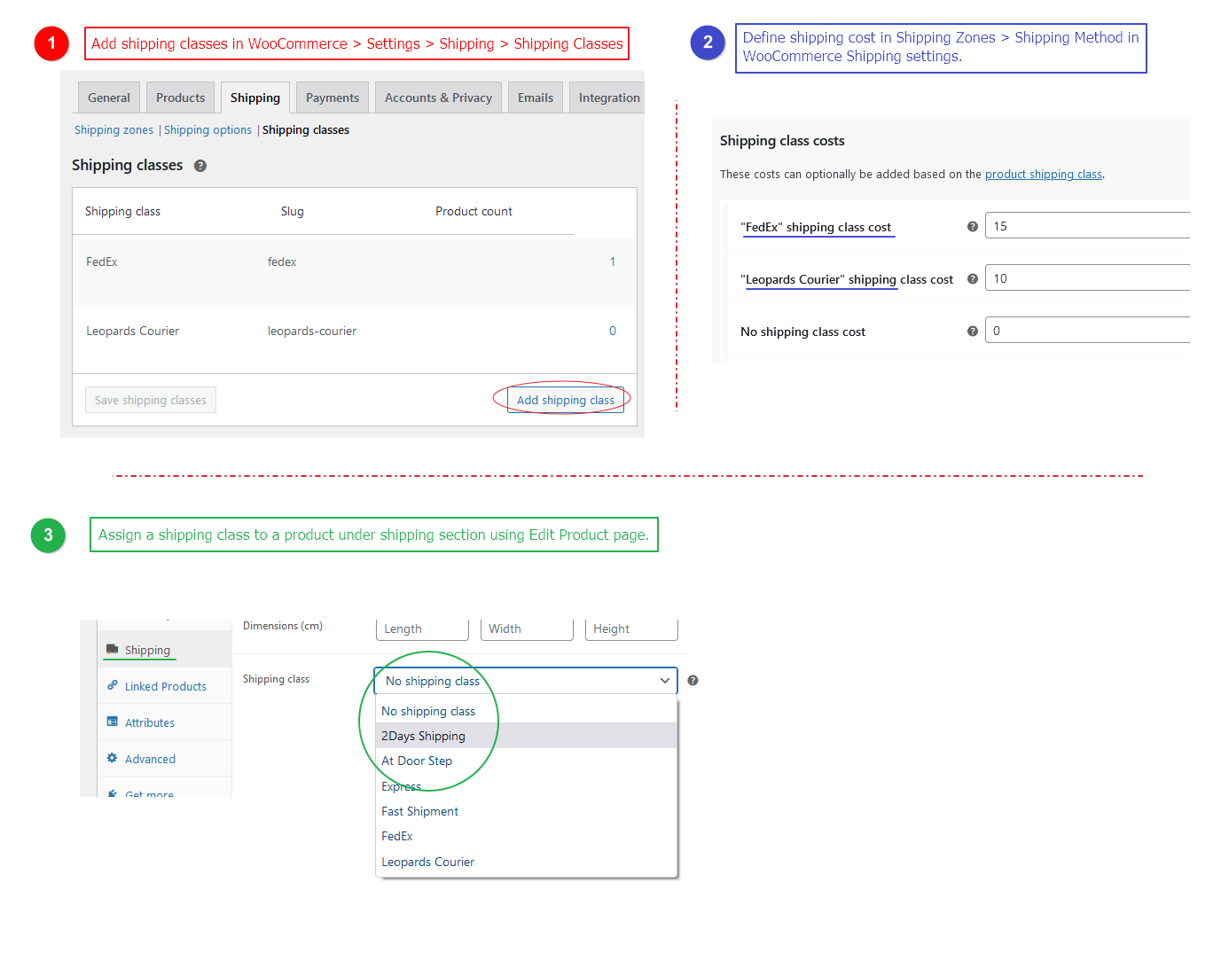Screen dimensions: 1221x960
Task: Choose Leopards Courier from class list
Action: point(527,862)
